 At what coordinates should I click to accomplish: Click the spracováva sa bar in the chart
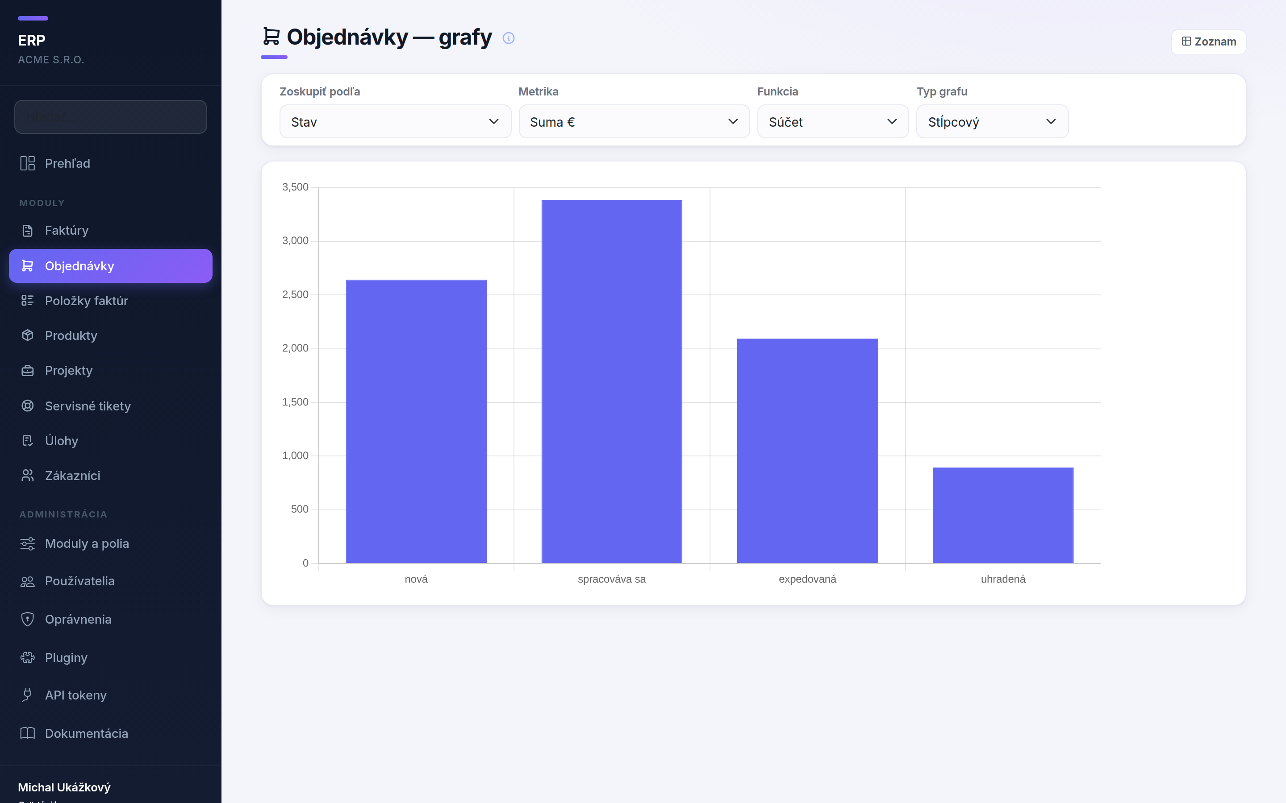[x=612, y=381]
